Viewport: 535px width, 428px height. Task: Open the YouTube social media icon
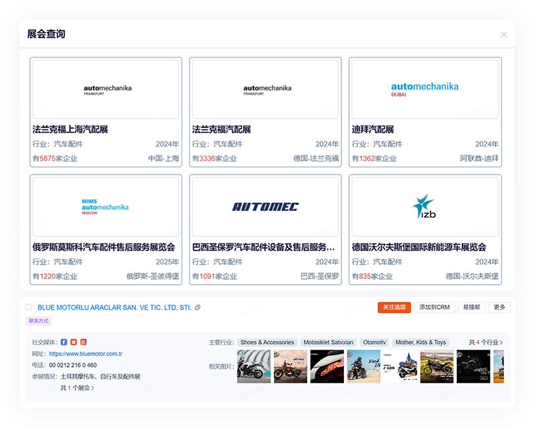click(x=74, y=342)
